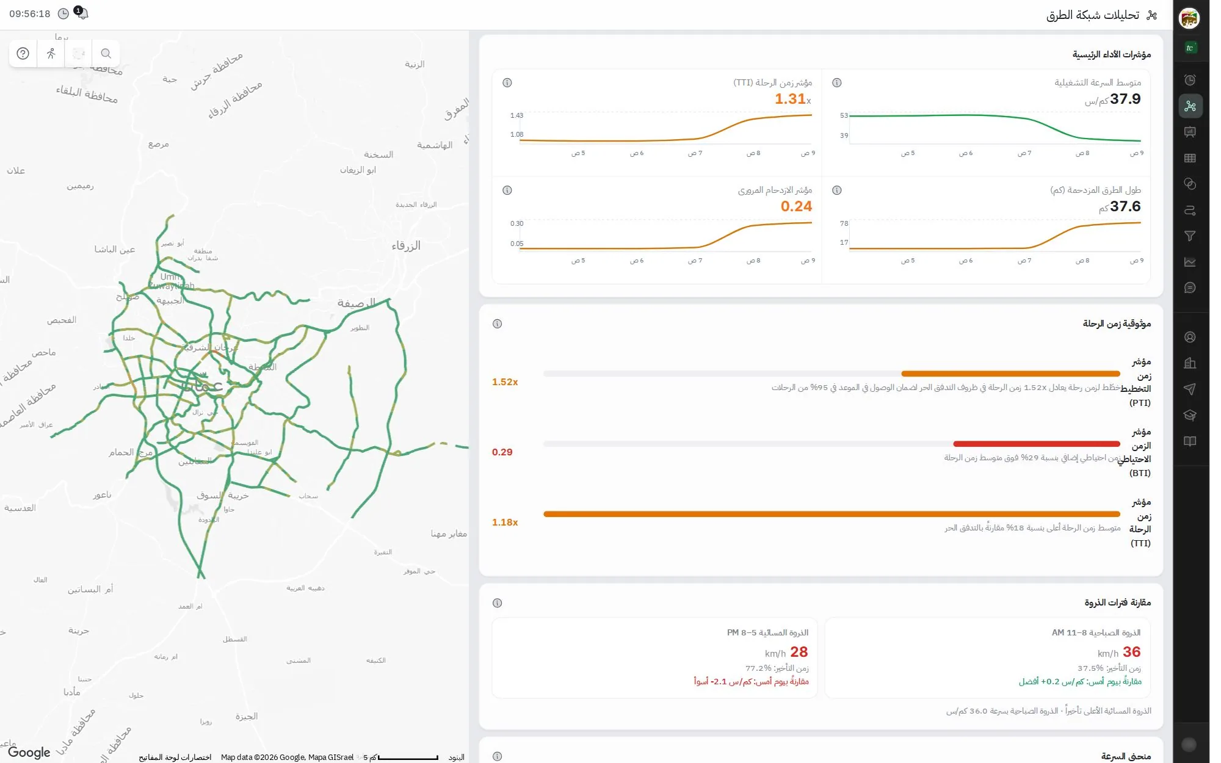Toggle the pedestrian walking icon on map
Viewport: 1221px width, 763px height.
coord(51,54)
